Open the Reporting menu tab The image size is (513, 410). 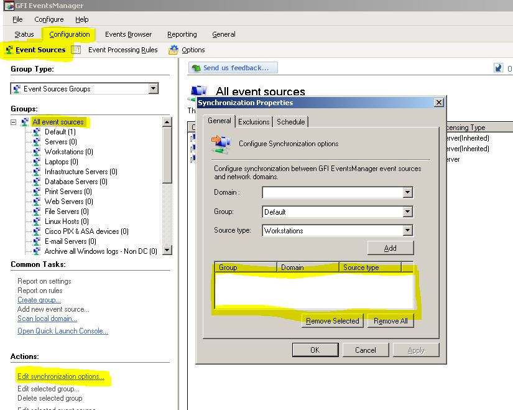pos(182,34)
